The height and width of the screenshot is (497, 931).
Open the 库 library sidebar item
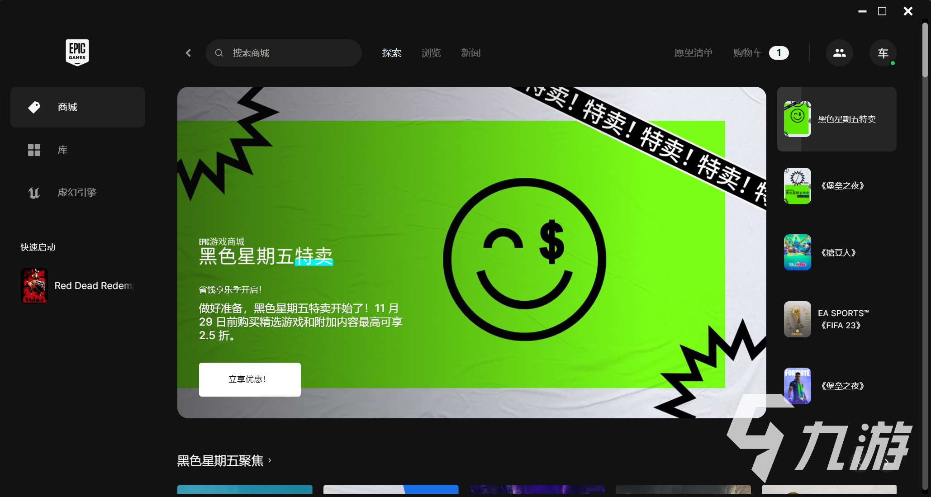[x=62, y=150]
